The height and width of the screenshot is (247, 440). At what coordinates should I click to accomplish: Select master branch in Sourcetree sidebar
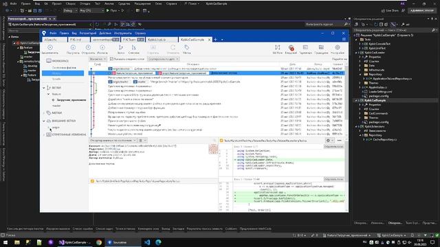[56, 106]
